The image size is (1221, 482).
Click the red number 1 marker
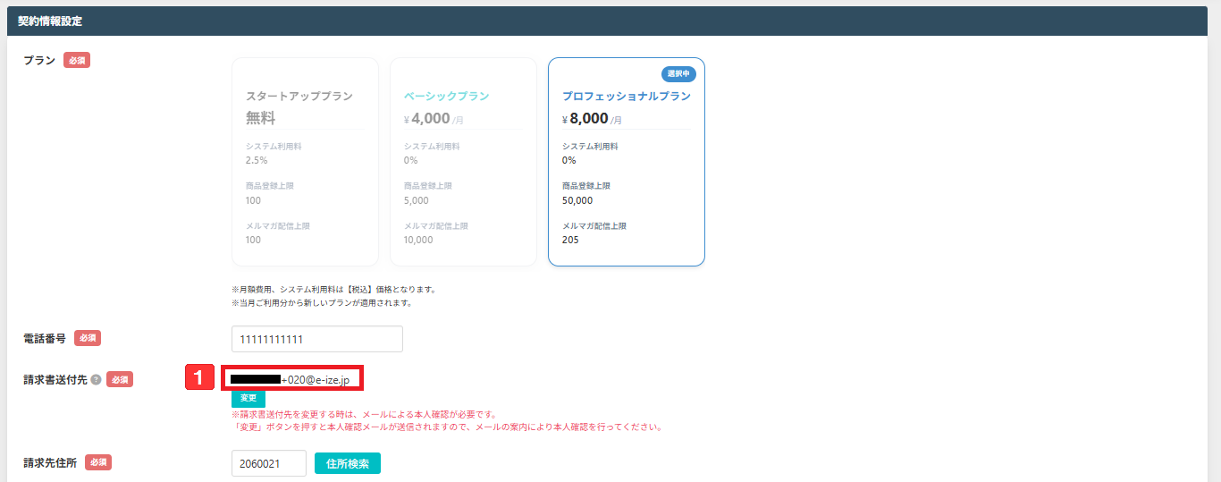(x=200, y=378)
